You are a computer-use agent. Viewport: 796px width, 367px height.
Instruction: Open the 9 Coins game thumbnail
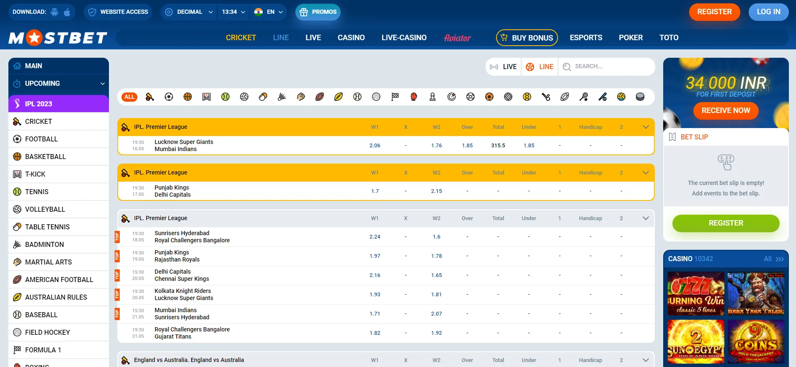coord(756,341)
